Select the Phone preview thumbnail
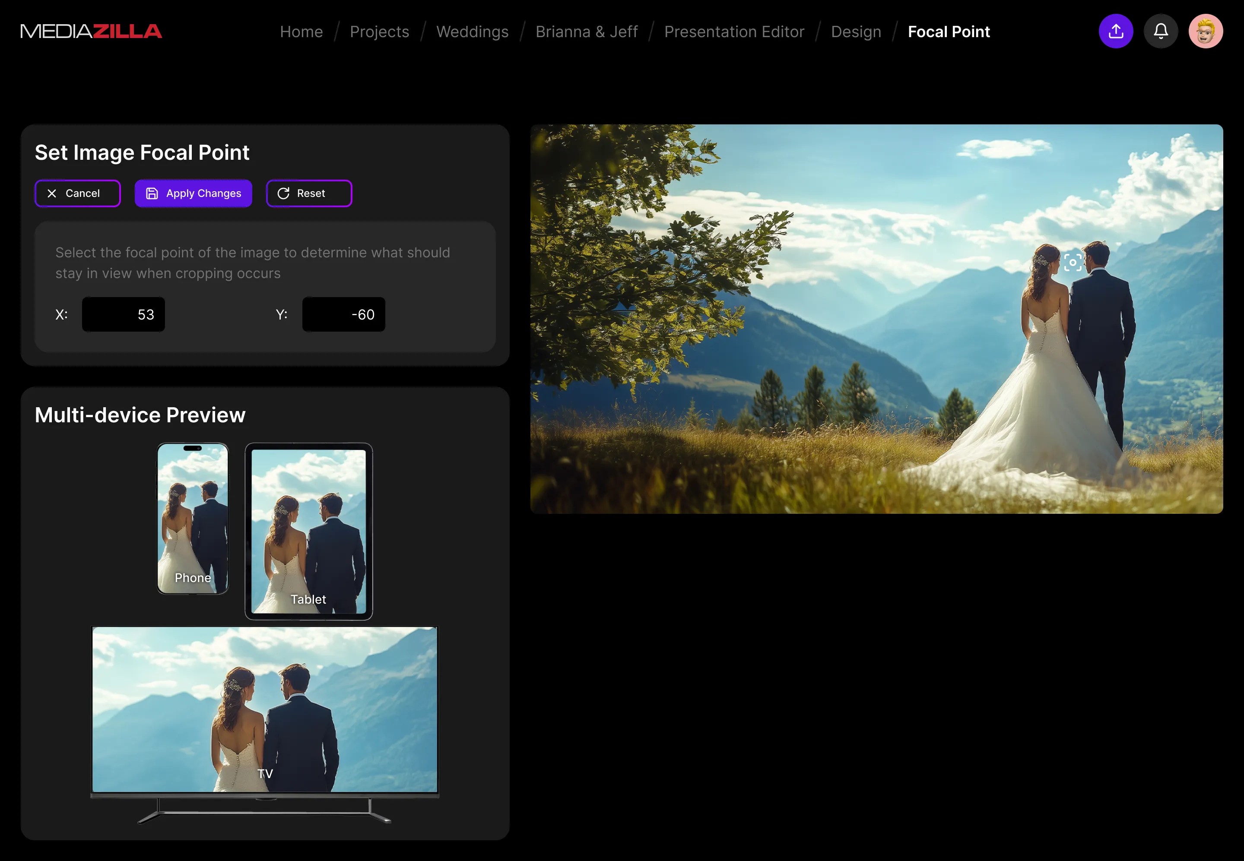1244x861 pixels. (x=193, y=518)
